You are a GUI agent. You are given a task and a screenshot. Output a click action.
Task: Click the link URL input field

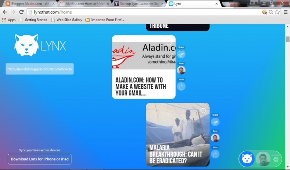(x=40, y=69)
